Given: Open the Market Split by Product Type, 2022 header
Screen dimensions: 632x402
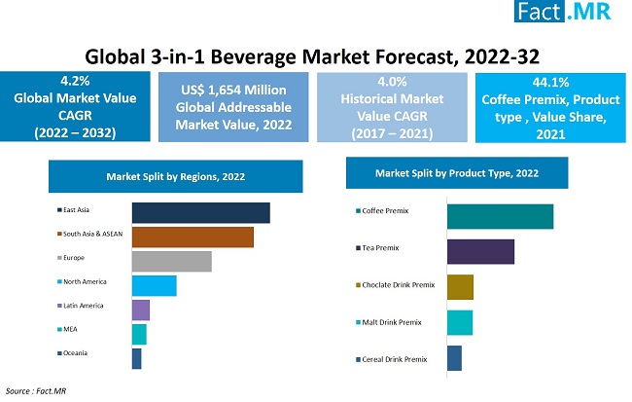Looking at the screenshot, I should (457, 172).
